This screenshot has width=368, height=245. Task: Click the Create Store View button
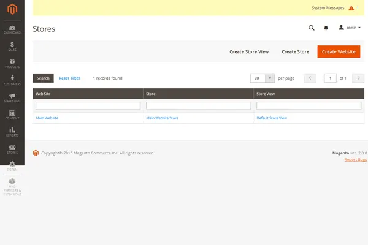coord(249,51)
